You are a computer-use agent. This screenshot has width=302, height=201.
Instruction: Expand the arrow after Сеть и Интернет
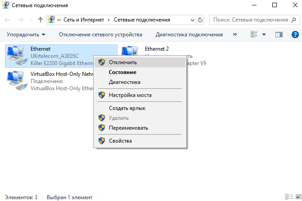[x=108, y=20]
